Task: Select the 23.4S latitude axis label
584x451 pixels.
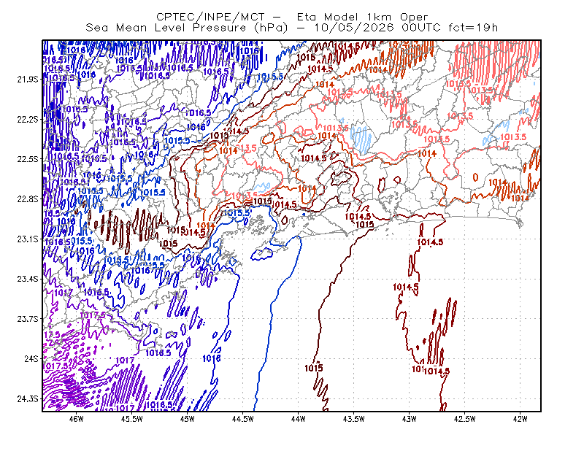Action: [28, 279]
